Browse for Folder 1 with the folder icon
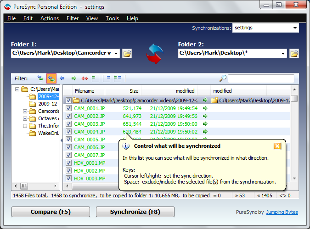The image size is (310, 229). [x=127, y=54]
